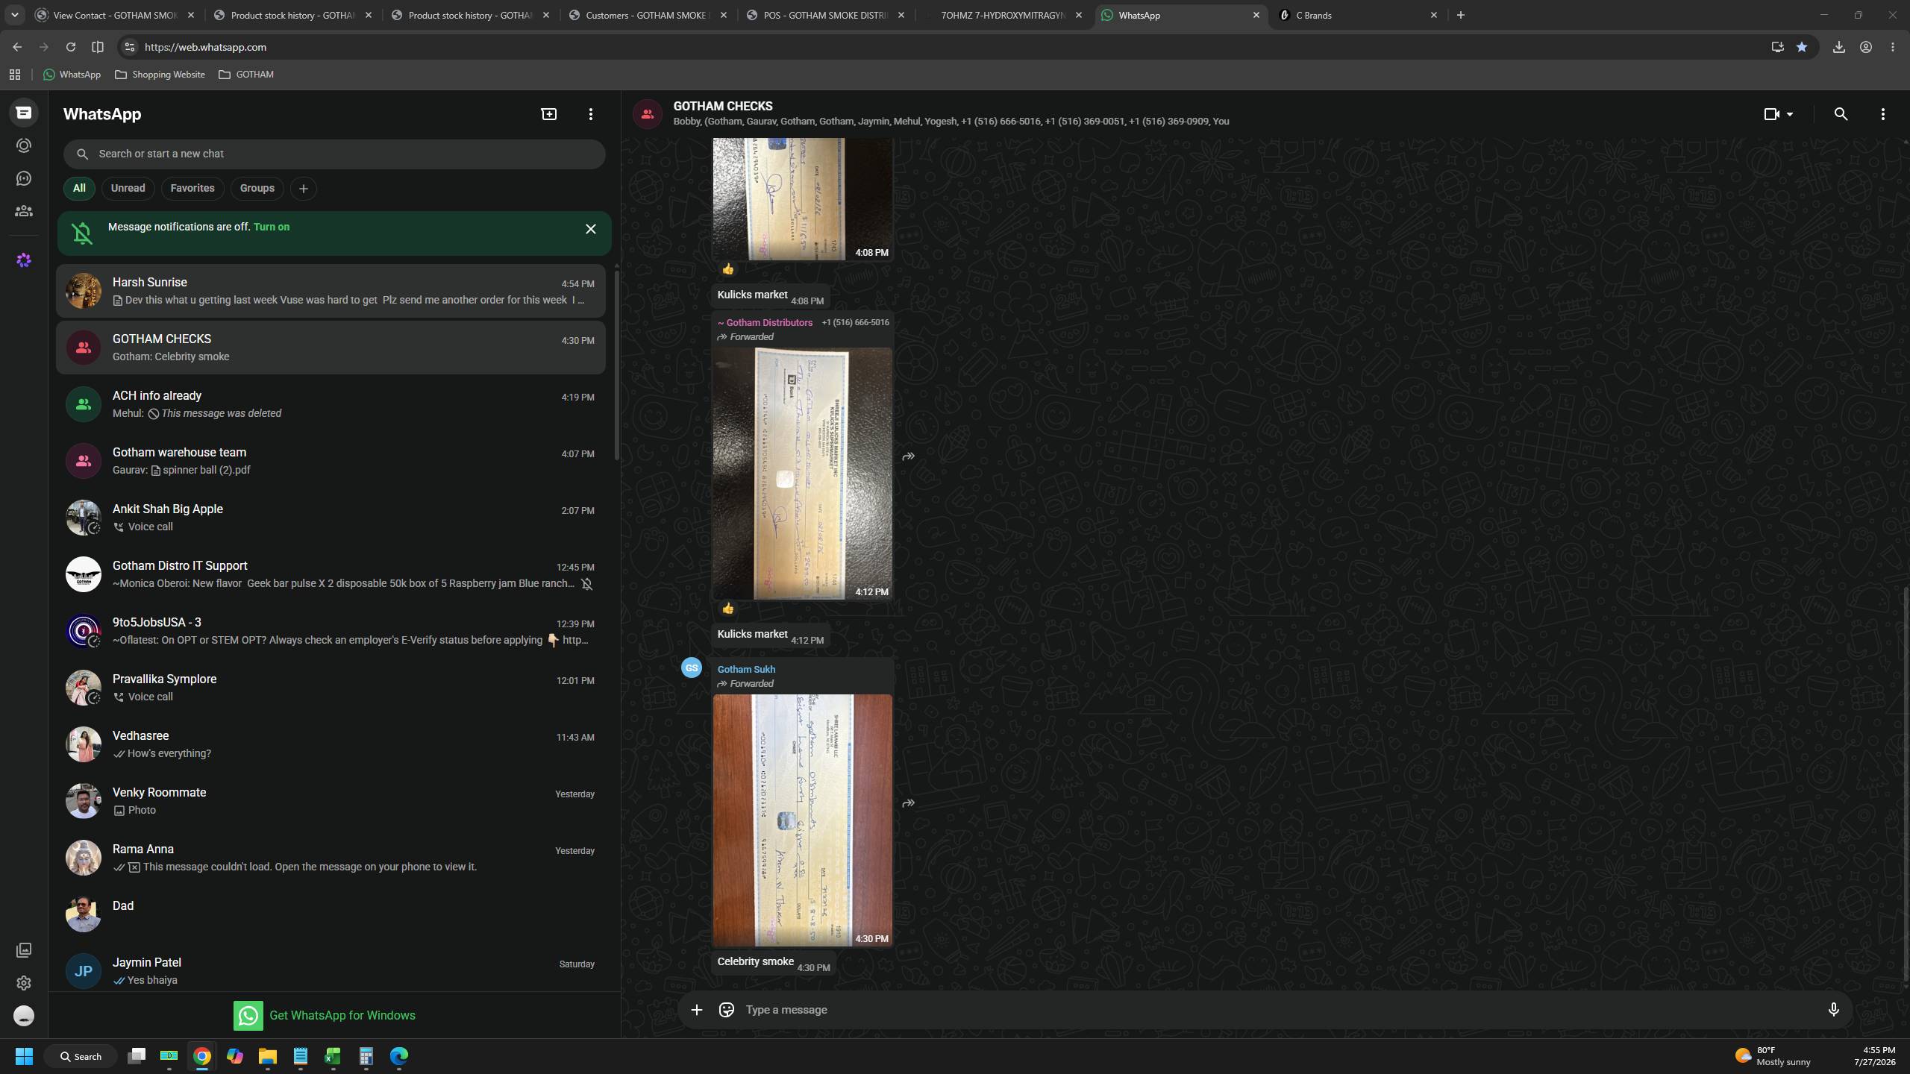Click Get WhatsApp for Windows button
The height and width of the screenshot is (1074, 1910).
325,1015
